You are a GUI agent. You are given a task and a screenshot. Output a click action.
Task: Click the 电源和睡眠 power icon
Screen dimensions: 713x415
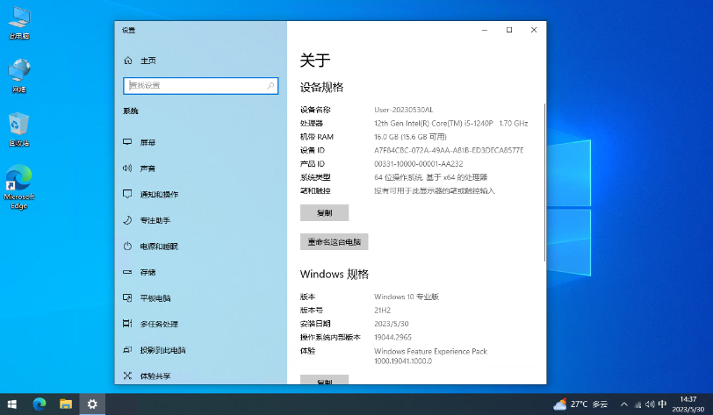click(x=127, y=246)
